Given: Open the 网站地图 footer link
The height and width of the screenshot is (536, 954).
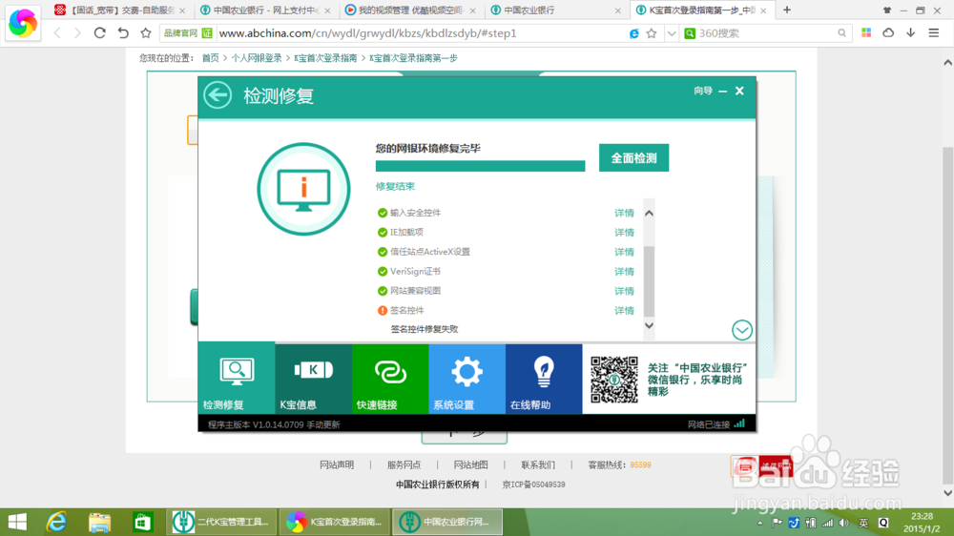Looking at the screenshot, I should coord(470,464).
